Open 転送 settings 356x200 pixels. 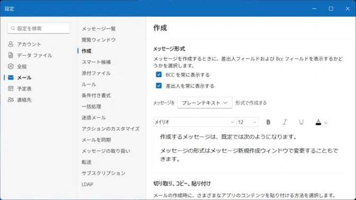[86, 162]
